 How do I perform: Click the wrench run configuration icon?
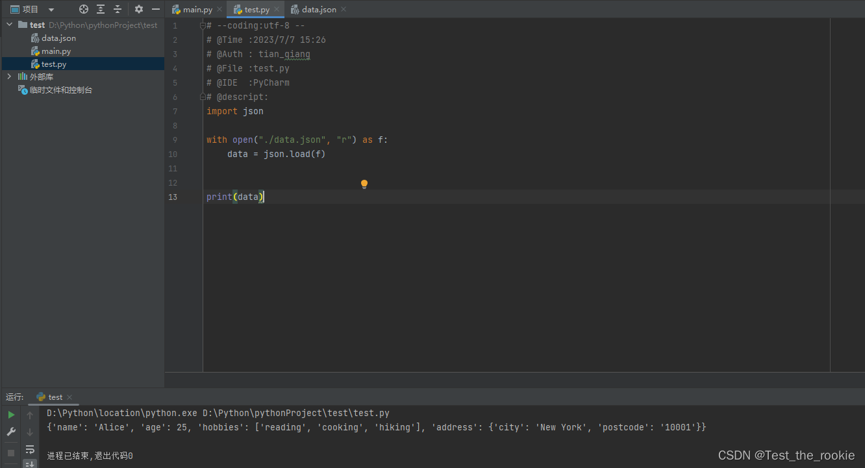click(x=11, y=432)
